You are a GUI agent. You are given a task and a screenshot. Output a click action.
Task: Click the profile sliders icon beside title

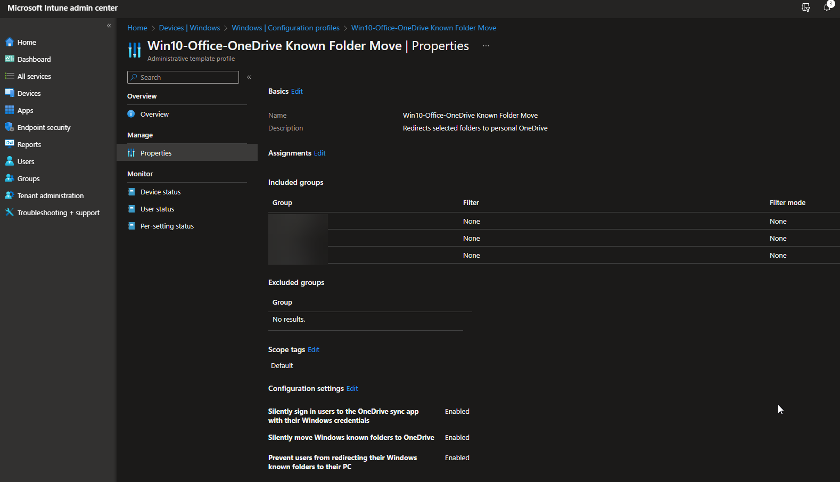tap(135, 50)
